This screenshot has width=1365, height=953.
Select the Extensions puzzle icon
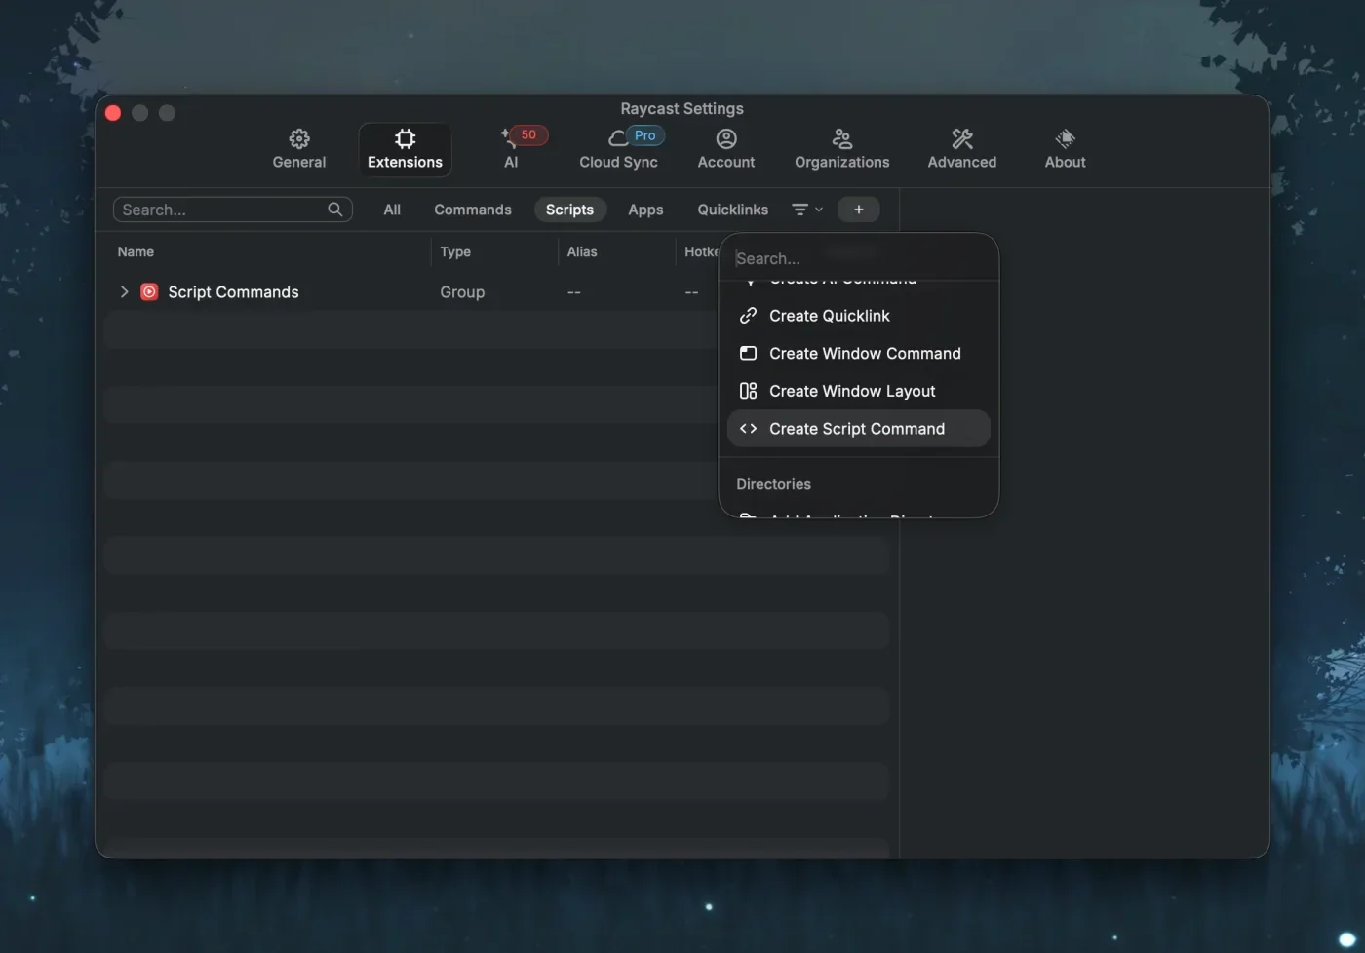point(404,137)
